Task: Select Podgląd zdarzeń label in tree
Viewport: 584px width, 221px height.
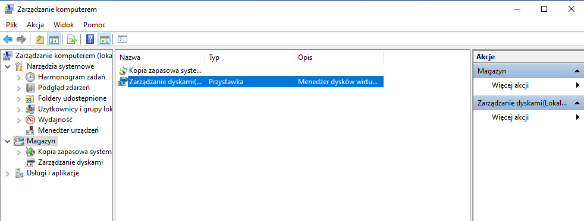Action: coord(64,88)
